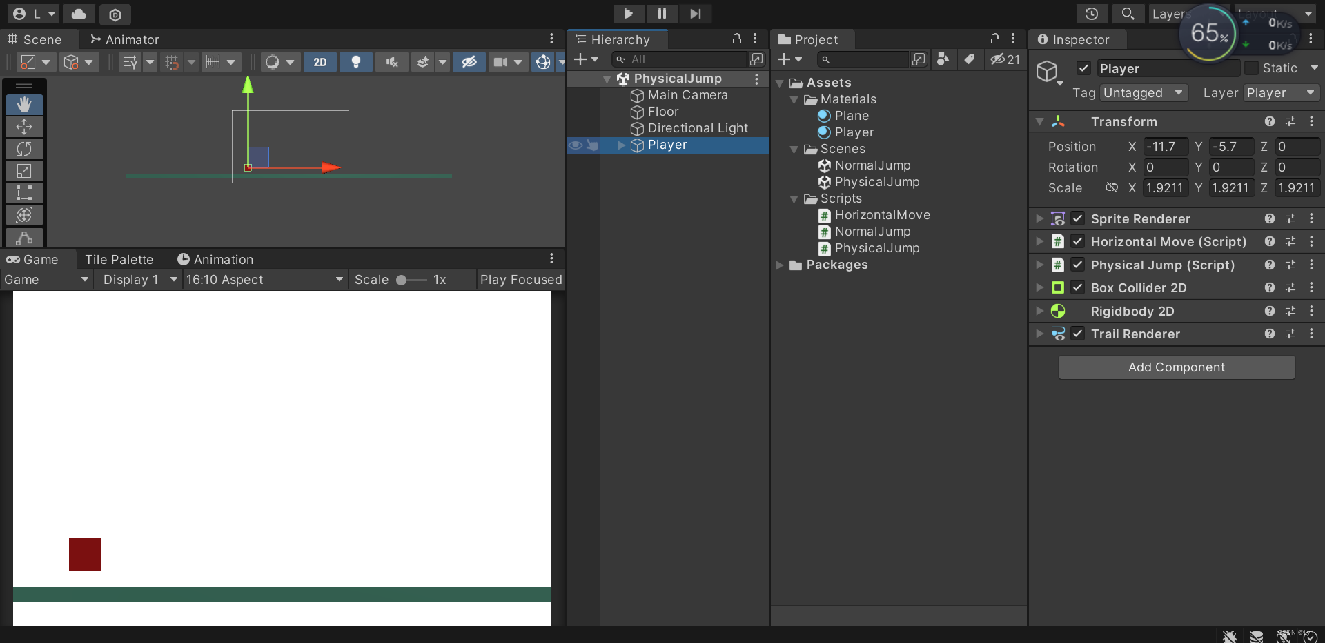This screenshot has height=643, width=1325.
Task: Click the Hierarchy search field
Action: 680,59
